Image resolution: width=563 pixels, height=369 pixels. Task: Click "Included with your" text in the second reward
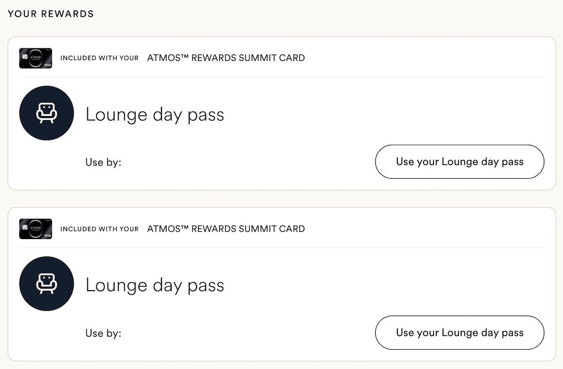click(x=99, y=229)
